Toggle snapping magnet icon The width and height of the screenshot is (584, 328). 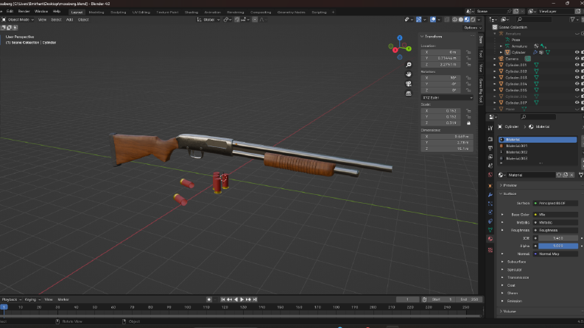coord(237,20)
